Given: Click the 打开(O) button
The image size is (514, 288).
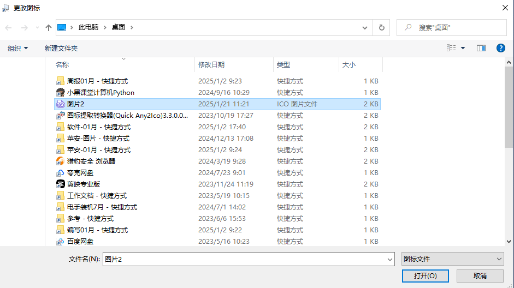Looking at the screenshot, I should (x=425, y=276).
